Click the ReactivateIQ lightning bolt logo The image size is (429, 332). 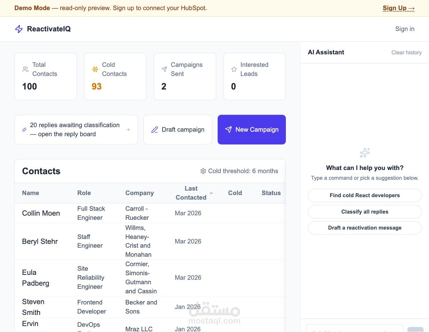point(19,29)
